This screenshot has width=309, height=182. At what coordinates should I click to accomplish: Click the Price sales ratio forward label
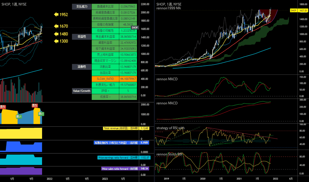pyautogui.click(x=120, y=169)
